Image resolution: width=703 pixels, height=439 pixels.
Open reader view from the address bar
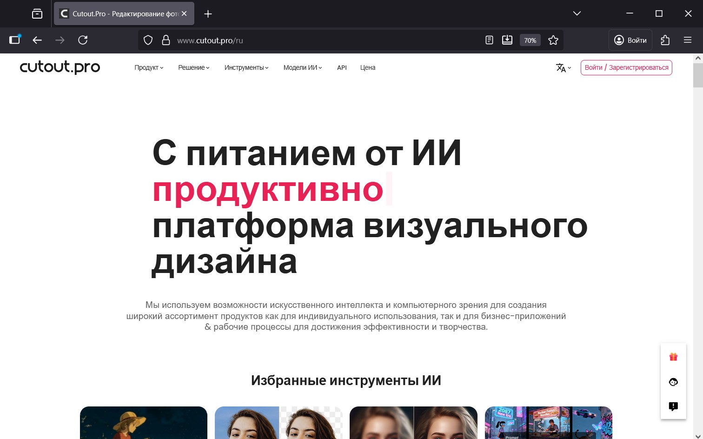click(x=489, y=40)
